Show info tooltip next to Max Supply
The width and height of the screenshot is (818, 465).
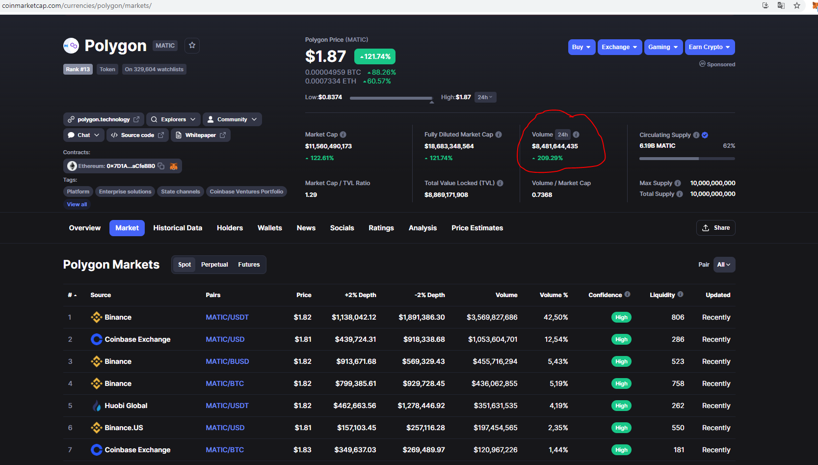pyautogui.click(x=678, y=183)
